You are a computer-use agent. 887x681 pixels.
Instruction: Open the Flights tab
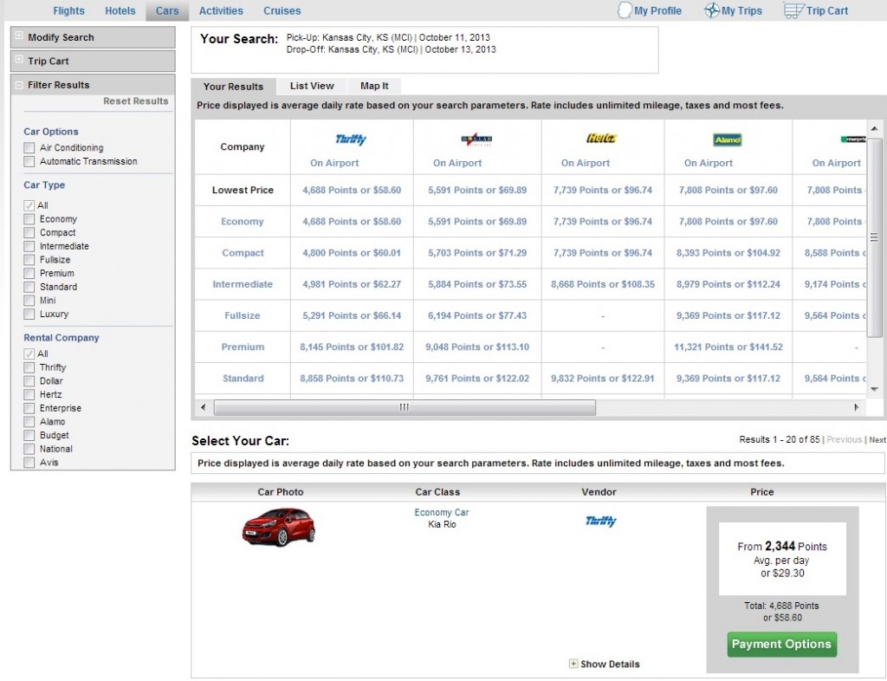[68, 10]
